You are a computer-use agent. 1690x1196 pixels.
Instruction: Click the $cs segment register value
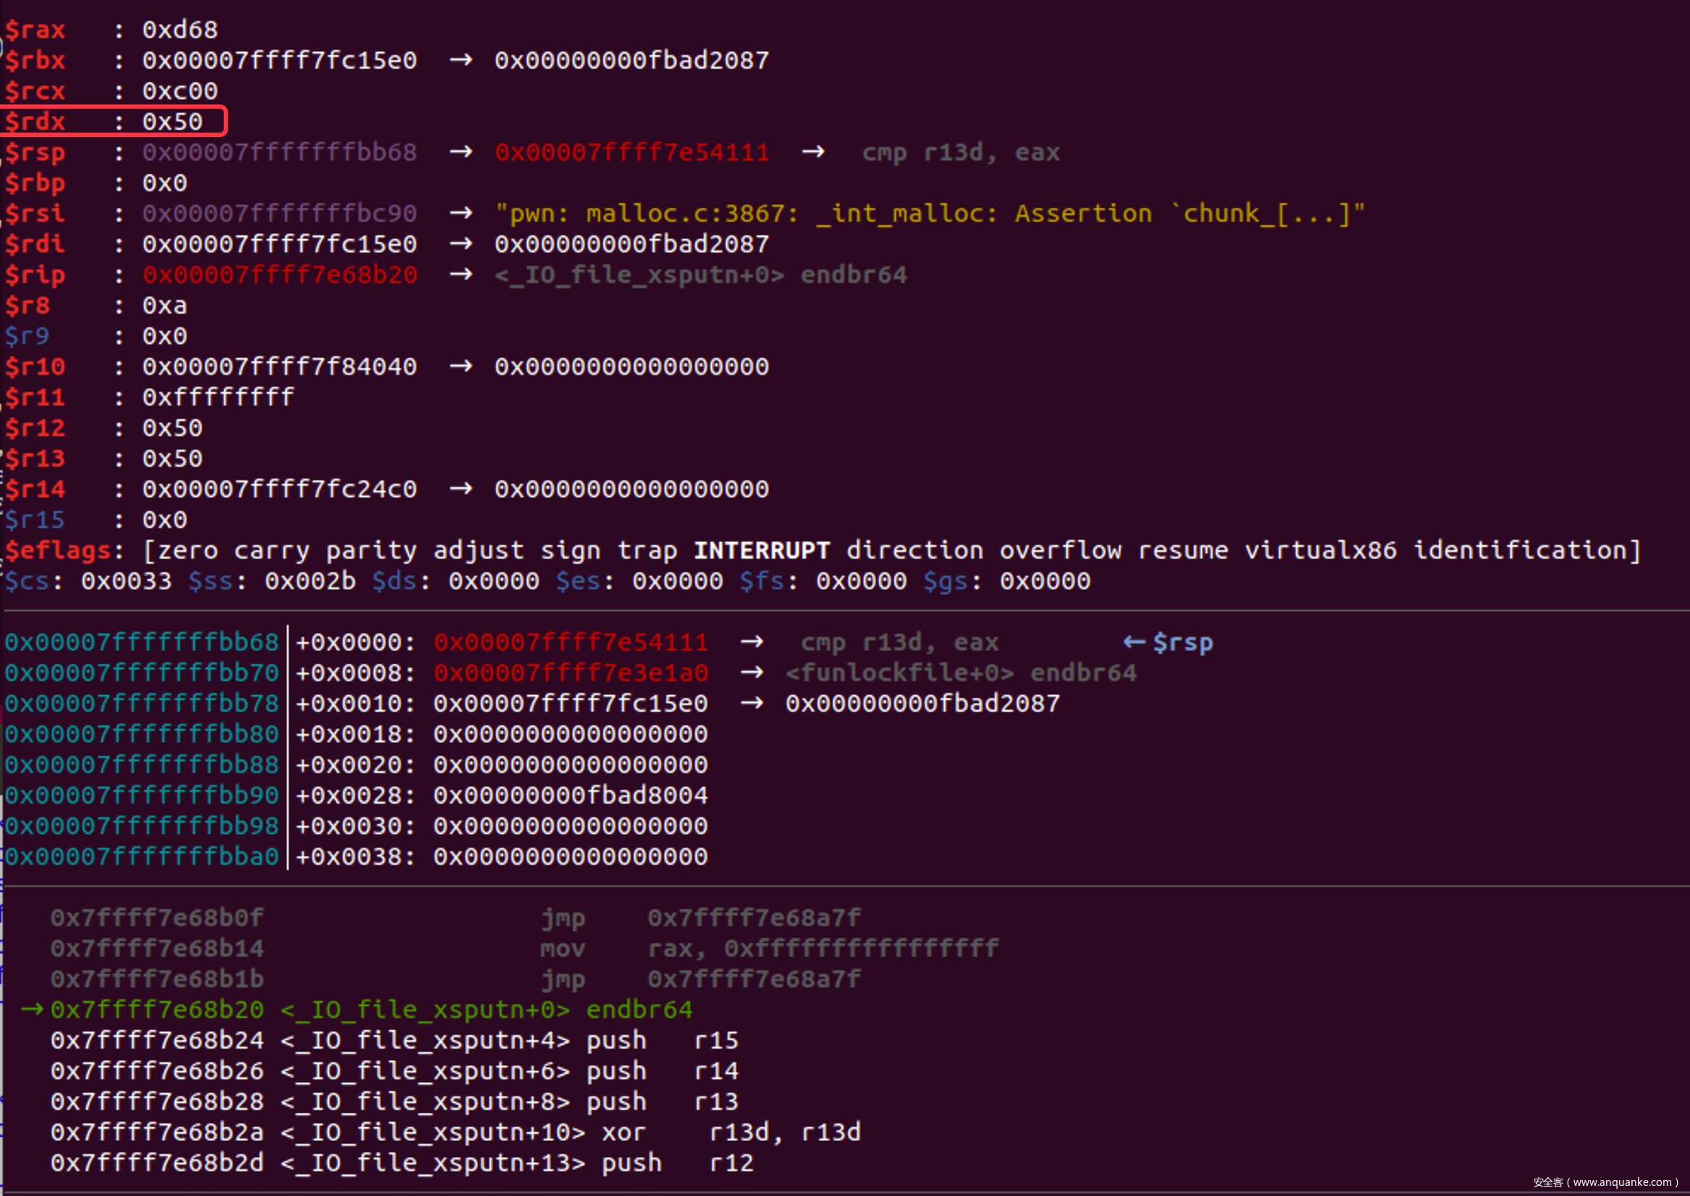coord(126,581)
